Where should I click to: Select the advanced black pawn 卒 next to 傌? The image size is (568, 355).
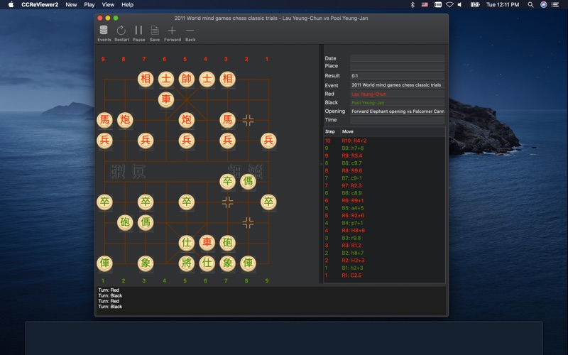(x=227, y=181)
